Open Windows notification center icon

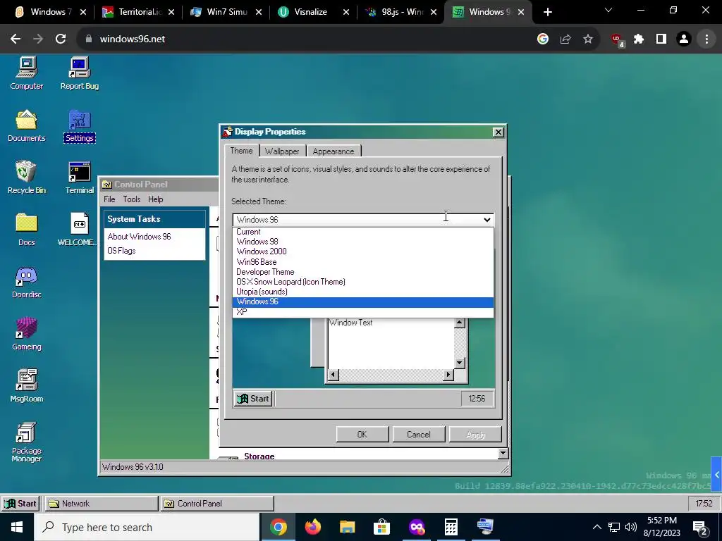[x=700, y=527]
